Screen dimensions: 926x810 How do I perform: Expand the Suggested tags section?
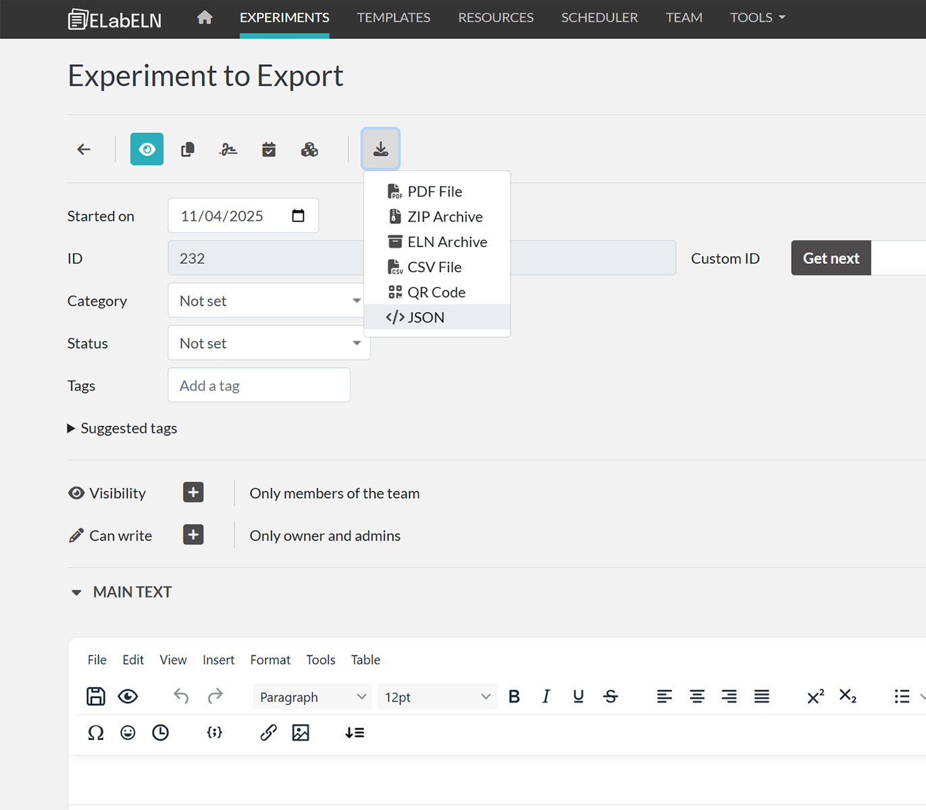[x=122, y=428]
